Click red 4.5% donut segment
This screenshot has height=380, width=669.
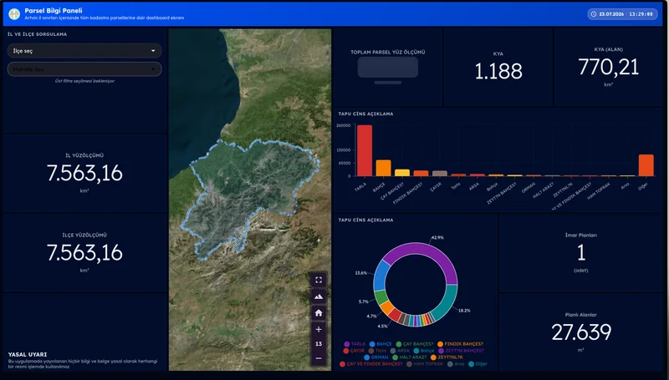[x=395, y=315]
